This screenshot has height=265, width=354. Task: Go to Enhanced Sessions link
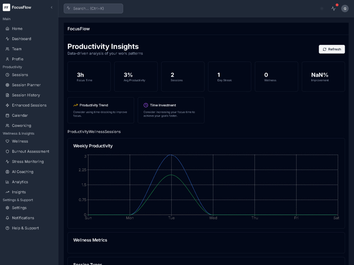pos(29,105)
